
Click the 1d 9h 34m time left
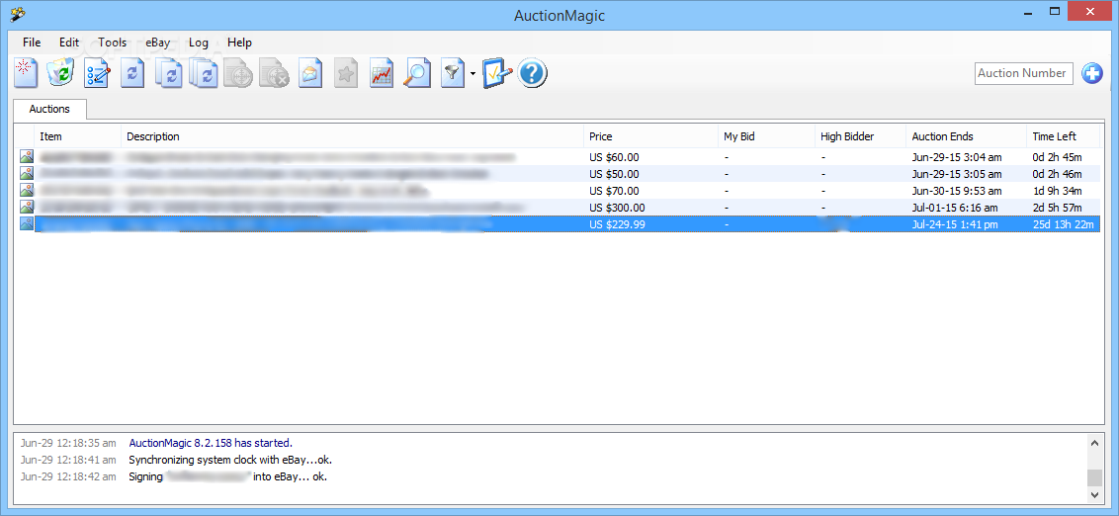(x=1057, y=191)
